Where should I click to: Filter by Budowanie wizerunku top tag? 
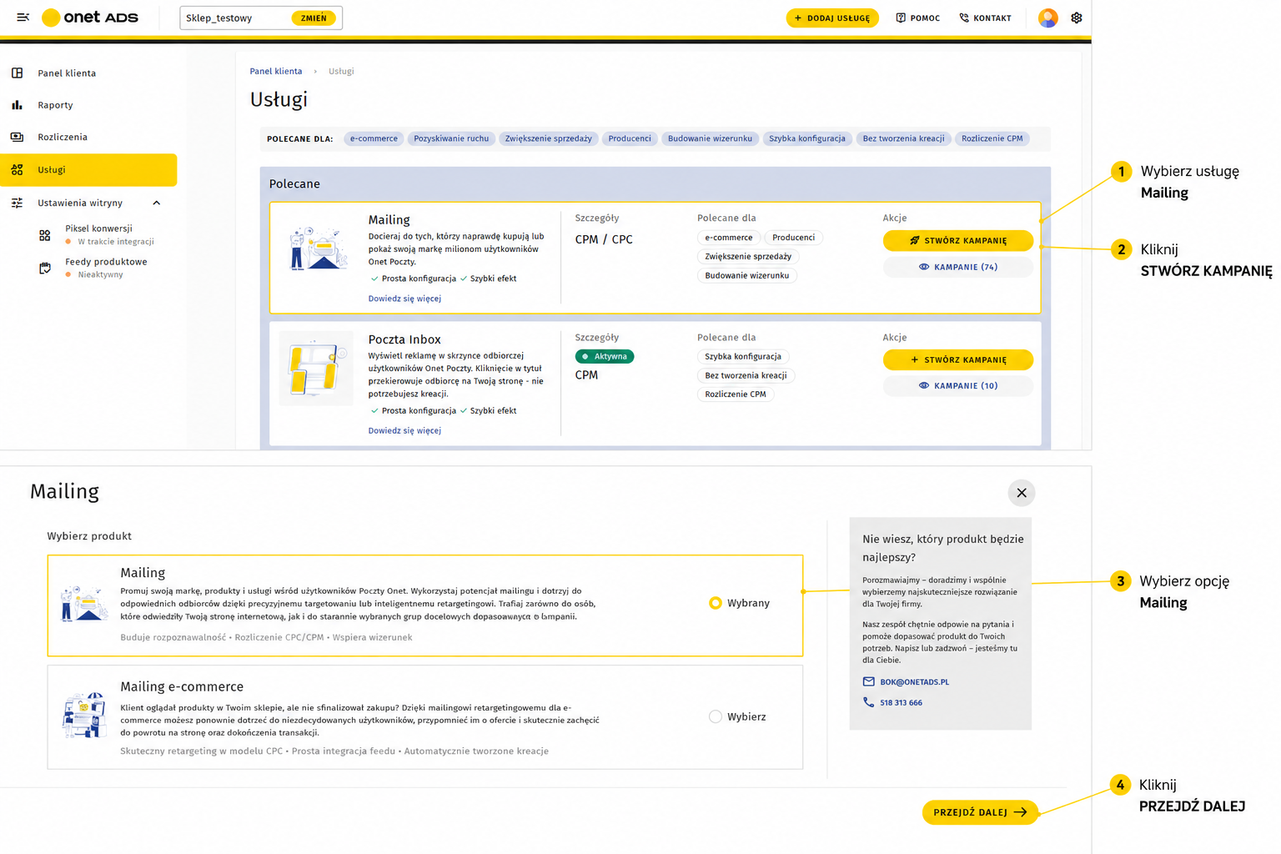[x=710, y=138]
